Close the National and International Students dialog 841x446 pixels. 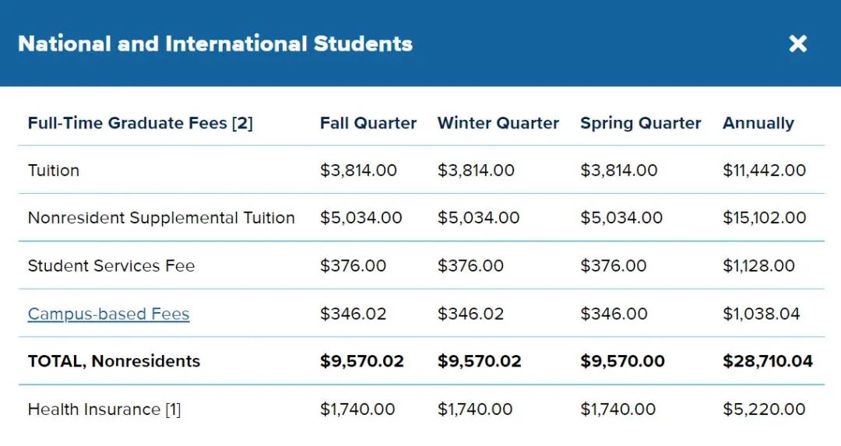797,44
